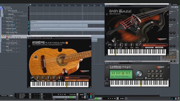Adjust the Sustain knob on Caribbean Keys
The image size is (180, 101).
coord(157,76)
